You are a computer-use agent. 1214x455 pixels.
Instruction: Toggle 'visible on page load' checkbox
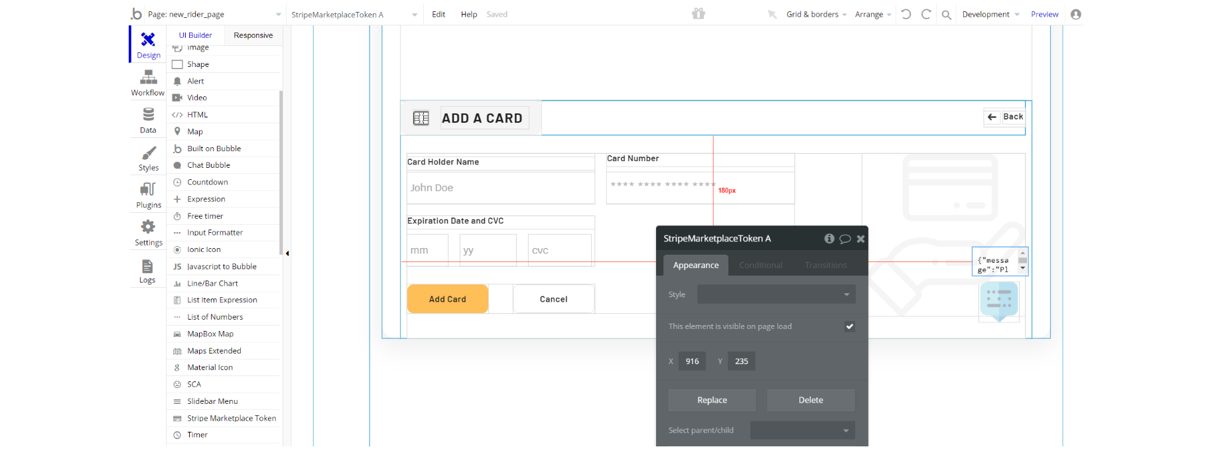849,326
